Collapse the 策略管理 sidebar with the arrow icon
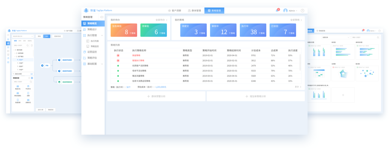The image size is (389, 150). [102, 17]
